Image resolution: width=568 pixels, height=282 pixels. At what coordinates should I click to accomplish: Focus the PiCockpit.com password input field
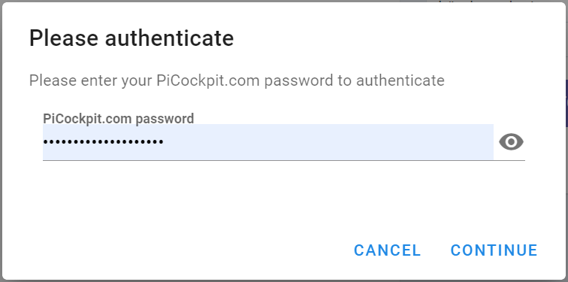(268, 141)
